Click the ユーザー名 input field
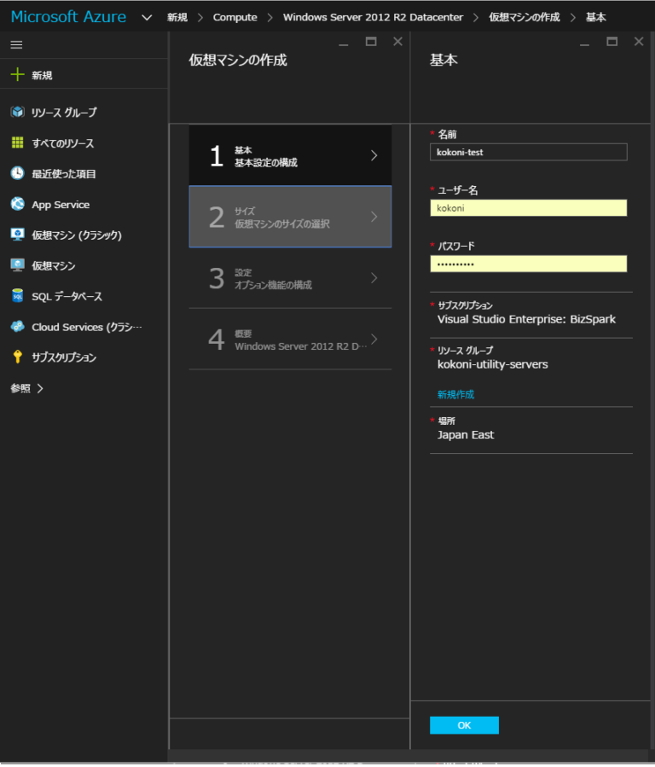The width and height of the screenshot is (655, 767). point(529,208)
